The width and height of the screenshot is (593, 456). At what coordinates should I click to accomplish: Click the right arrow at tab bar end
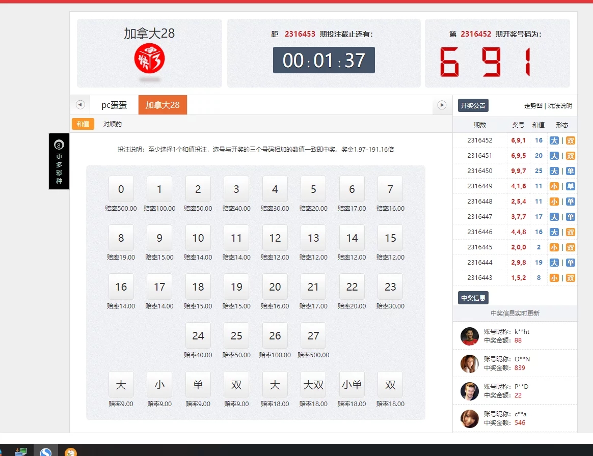coord(442,105)
